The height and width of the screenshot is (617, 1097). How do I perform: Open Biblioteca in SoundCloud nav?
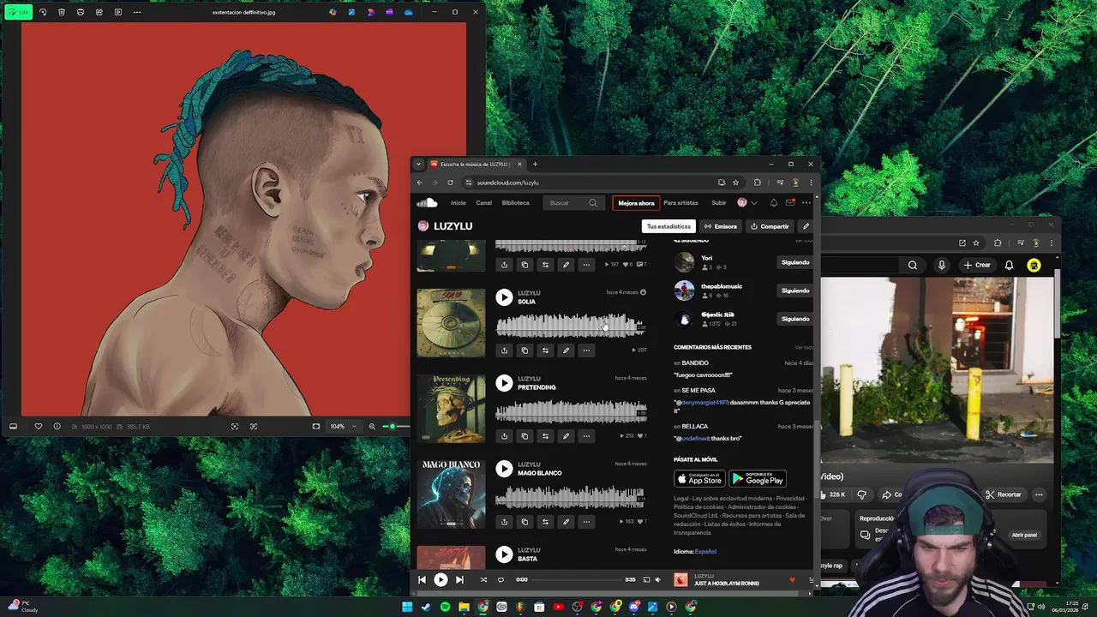[515, 203]
